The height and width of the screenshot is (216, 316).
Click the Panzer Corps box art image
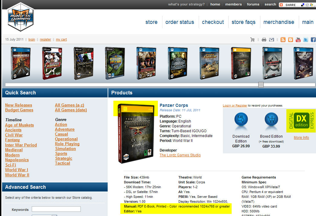point(136,133)
